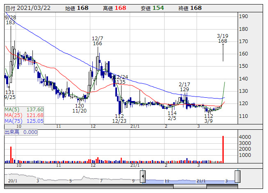The image size is (268, 193).
Task: Click the 150 price axis label
Action: coord(243,66)
